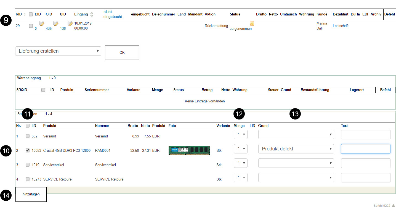
Task: Uncheck the Crucial 4GB DDR3 item checkbox
Action: [x=27, y=150]
